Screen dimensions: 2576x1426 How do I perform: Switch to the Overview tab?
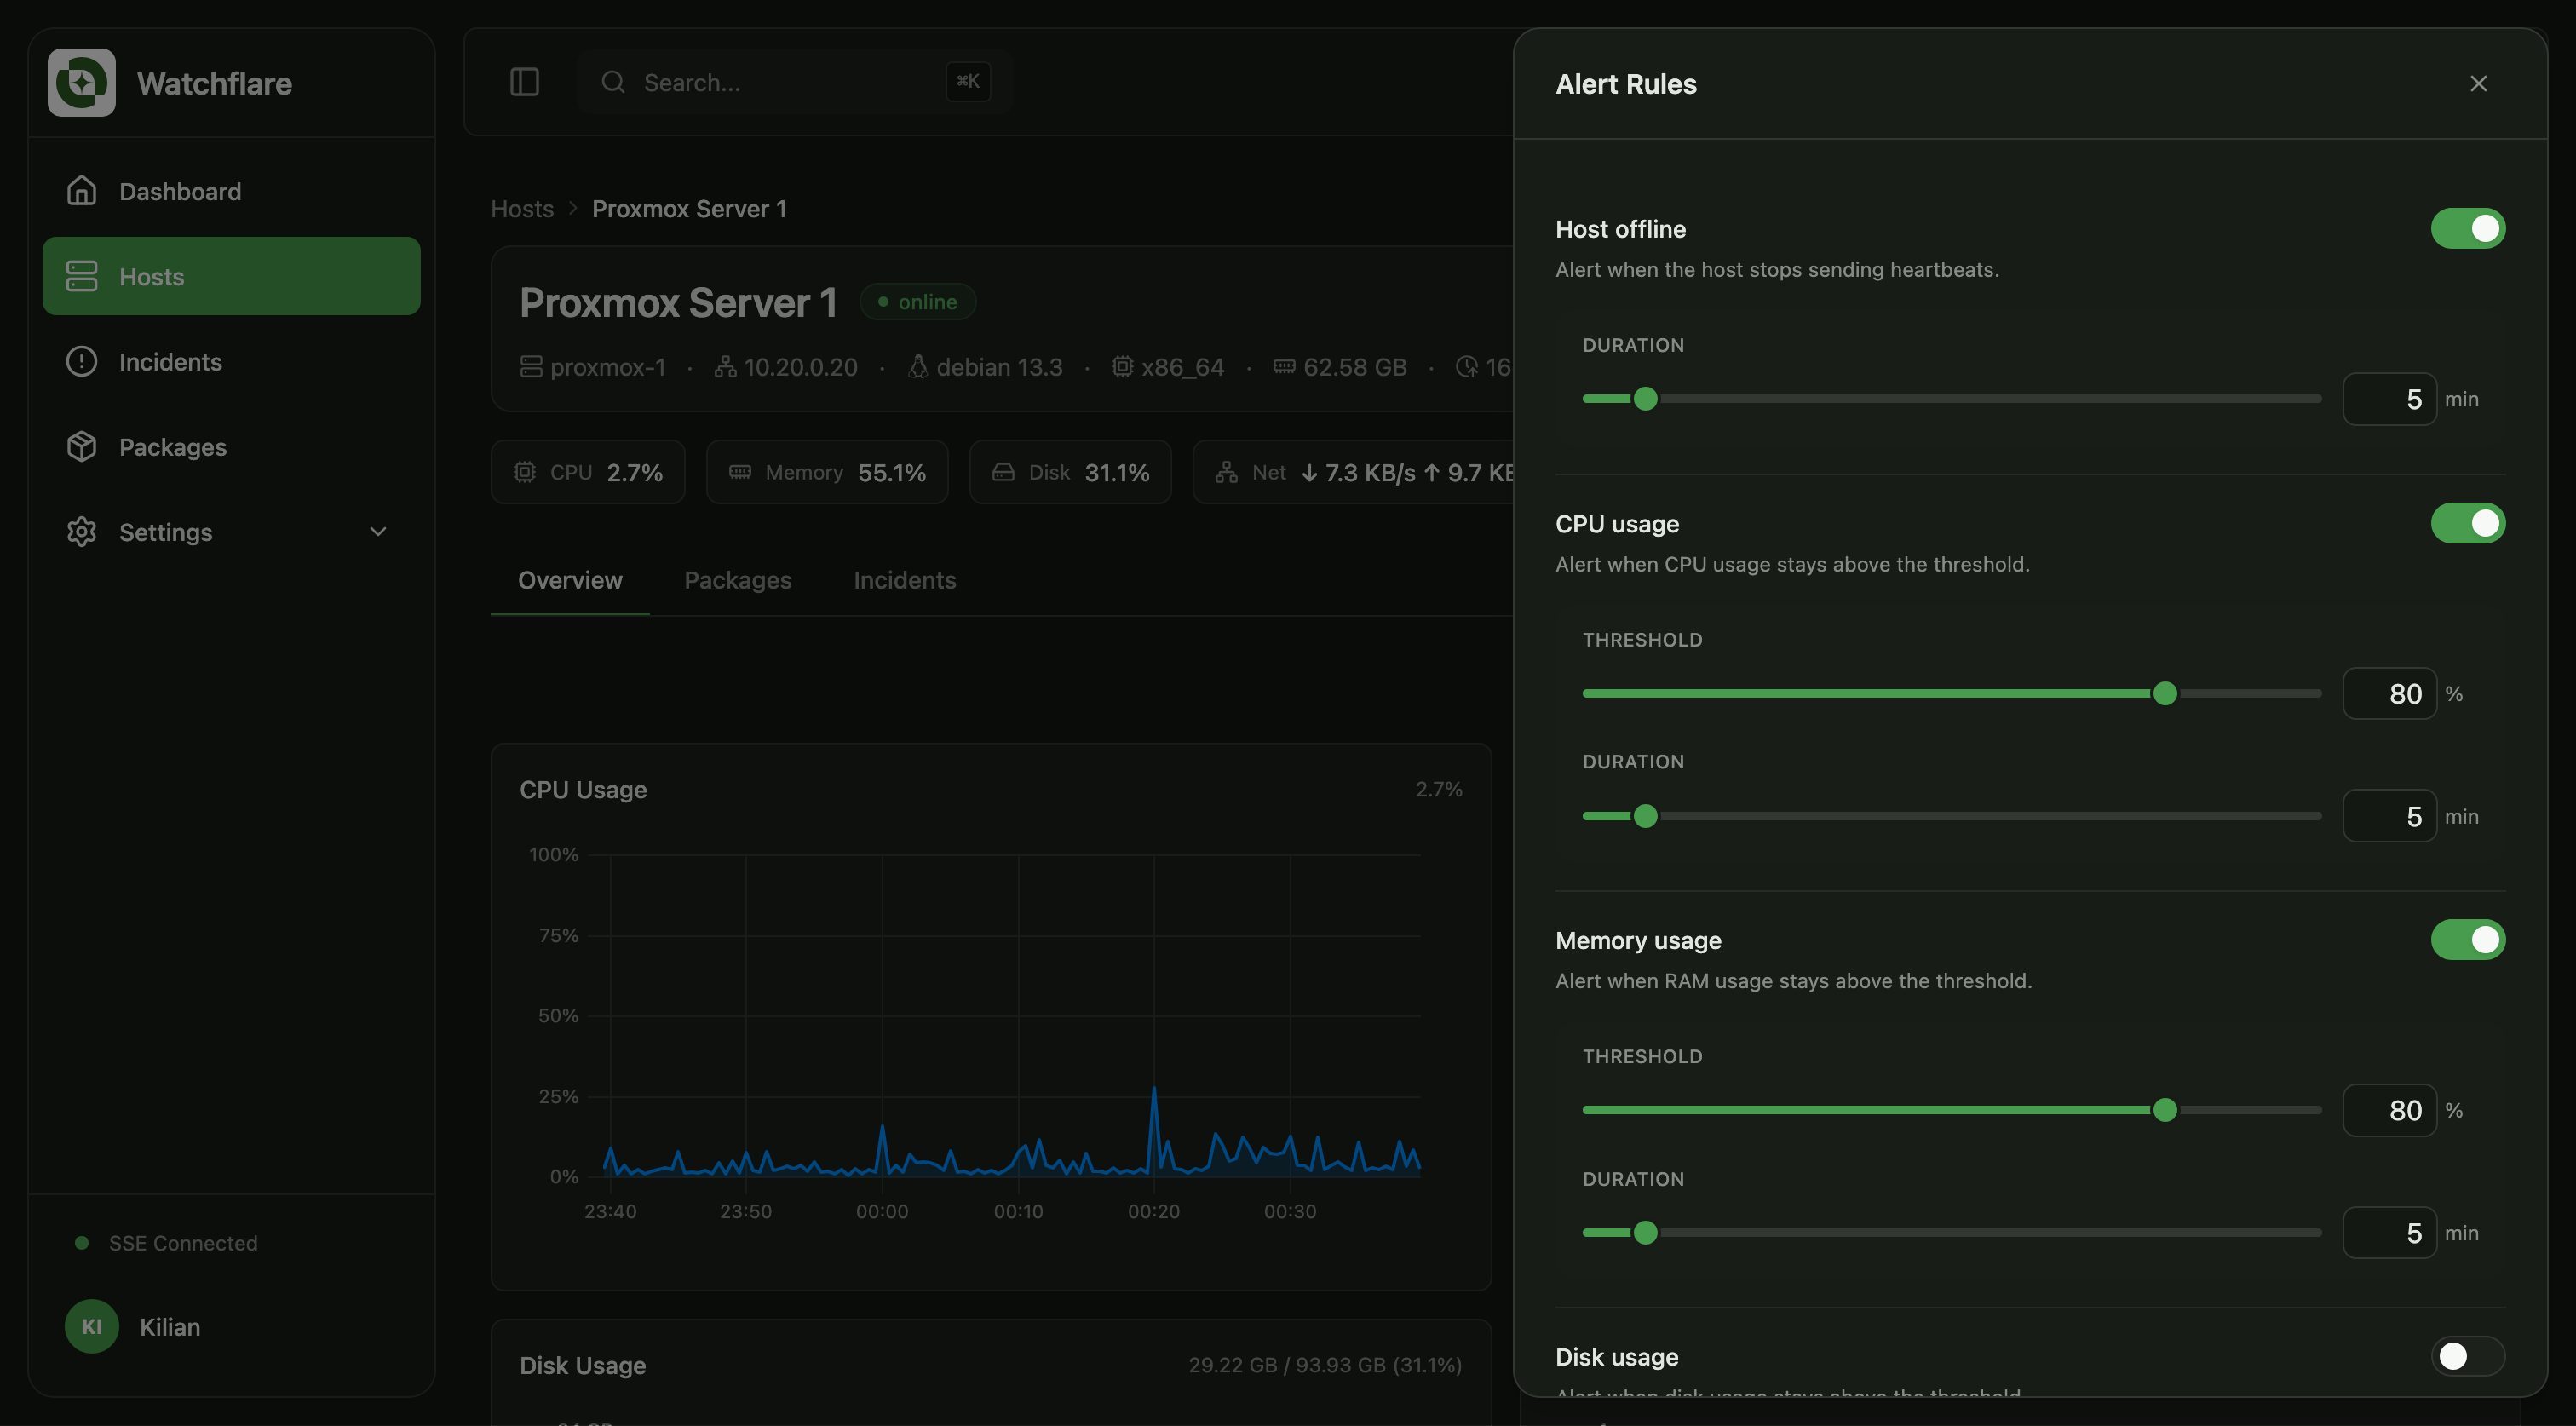[570, 580]
